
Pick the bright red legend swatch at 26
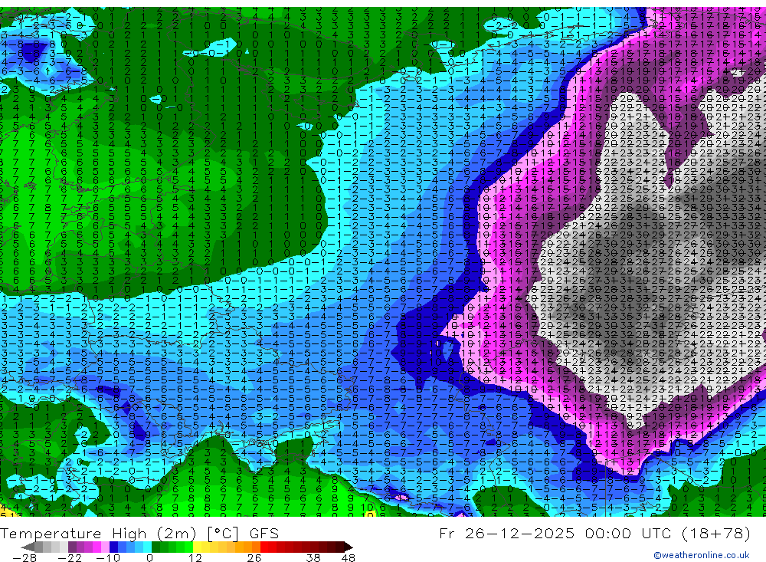pyautogui.click(x=264, y=547)
